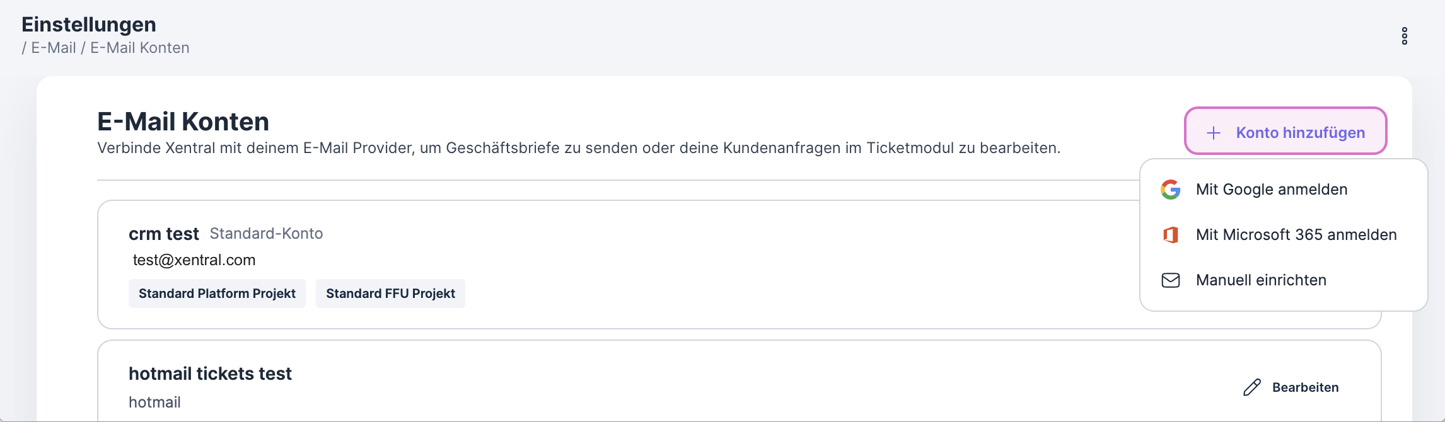Viewport: 1445px width, 422px height.
Task: Open the three-dot options menu
Action: tap(1404, 36)
